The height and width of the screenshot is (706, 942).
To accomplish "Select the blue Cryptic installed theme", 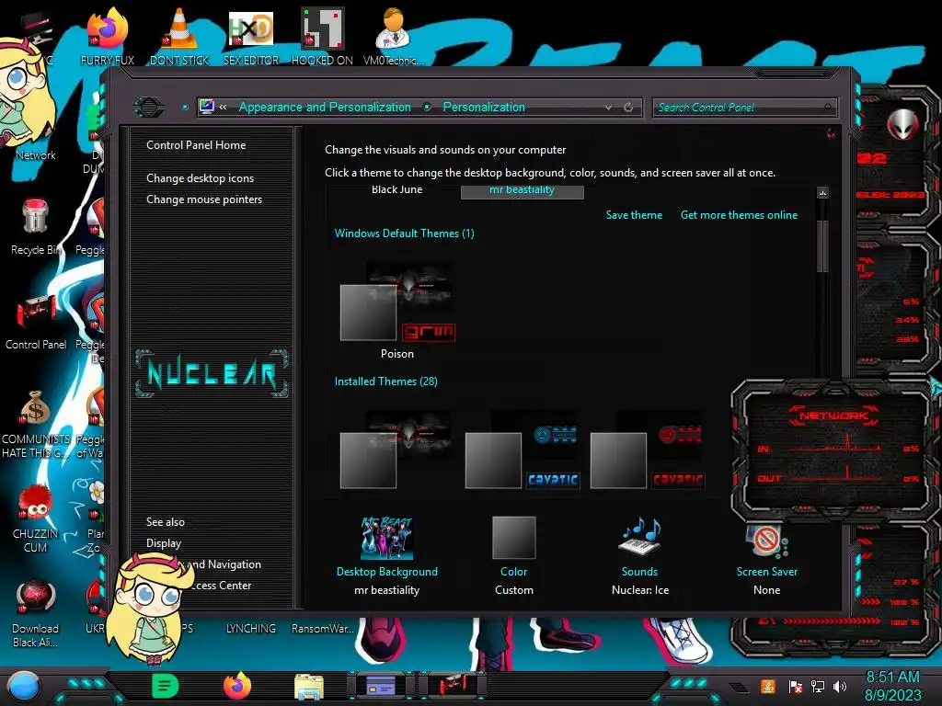I will 523,449.
